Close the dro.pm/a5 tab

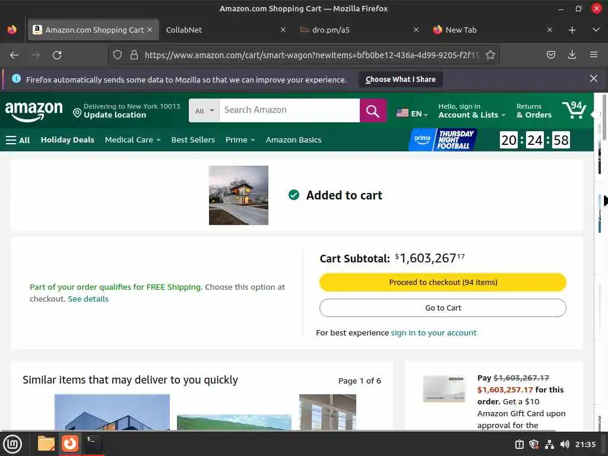click(416, 30)
